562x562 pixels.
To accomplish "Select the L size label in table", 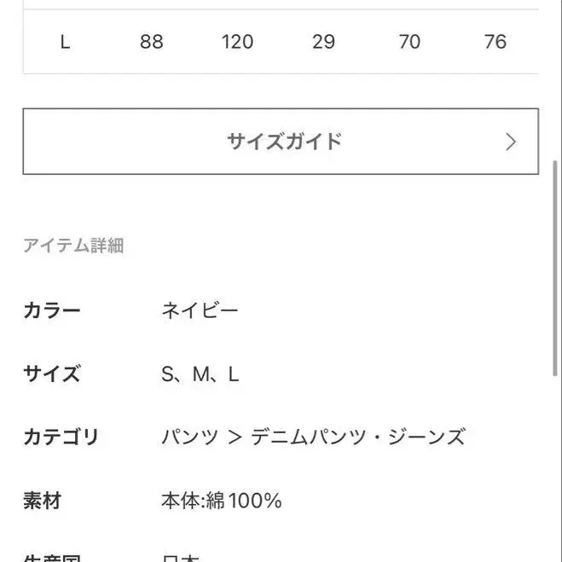I will pos(65,42).
